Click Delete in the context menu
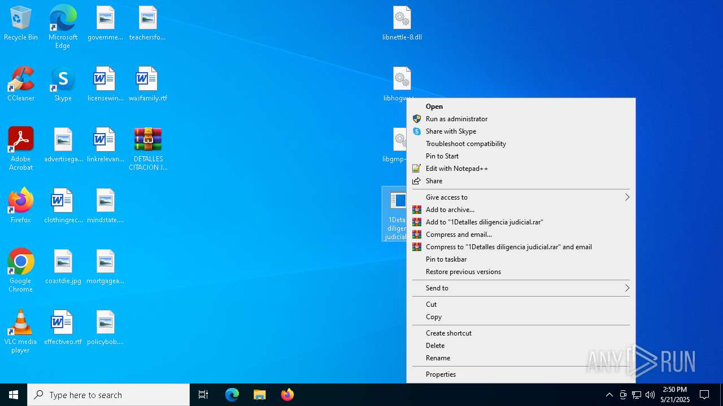 coord(521,346)
